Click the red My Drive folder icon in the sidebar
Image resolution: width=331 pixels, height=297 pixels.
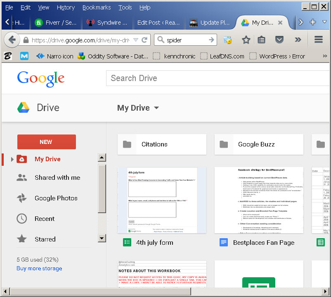click(x=22, y=159)
